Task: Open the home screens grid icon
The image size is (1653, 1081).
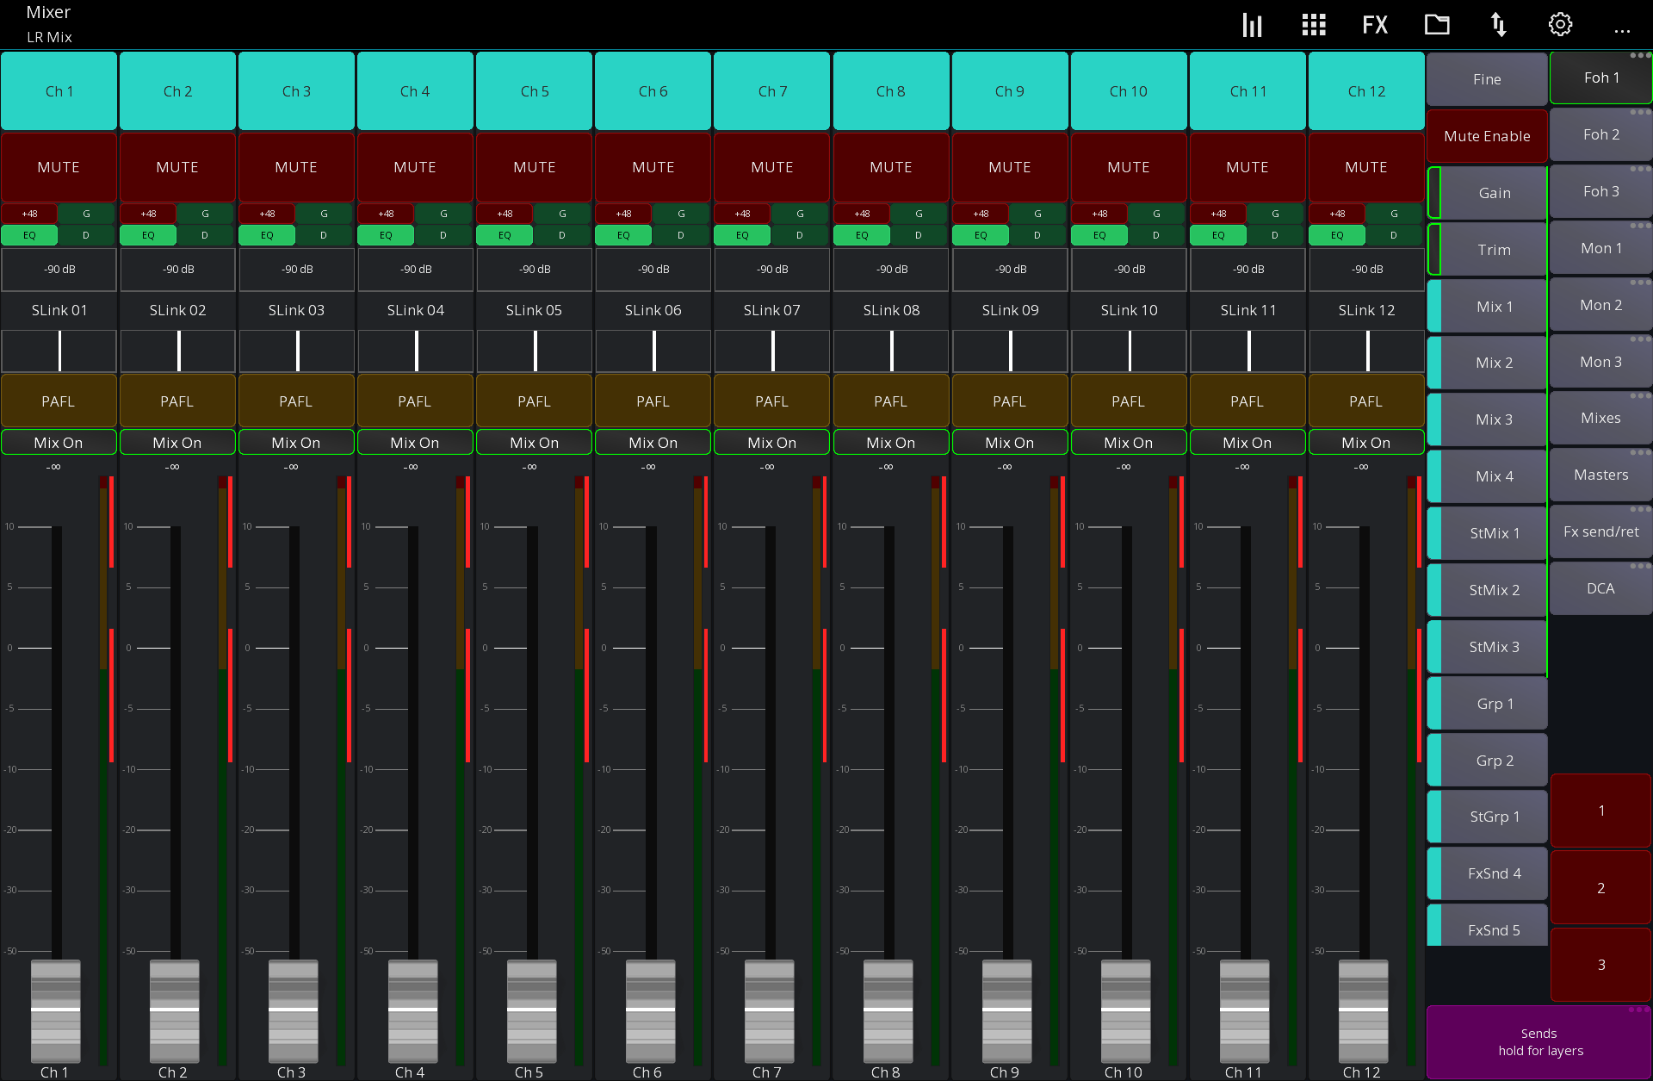Action: (x=1313, y=24)
